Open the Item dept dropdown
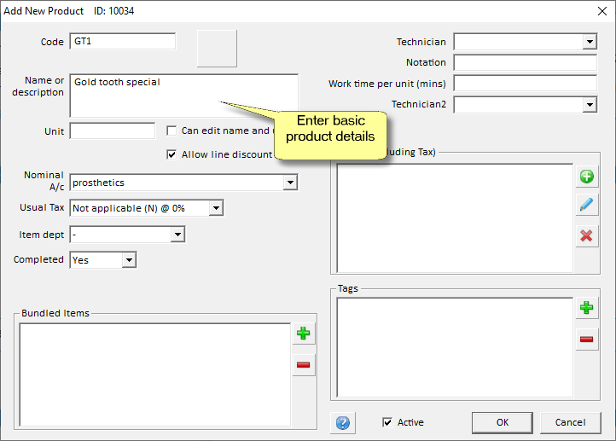This screenshot has width=616, height=441. (x=177, y=235)
